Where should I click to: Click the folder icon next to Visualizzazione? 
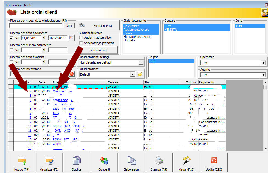[140, 74]
